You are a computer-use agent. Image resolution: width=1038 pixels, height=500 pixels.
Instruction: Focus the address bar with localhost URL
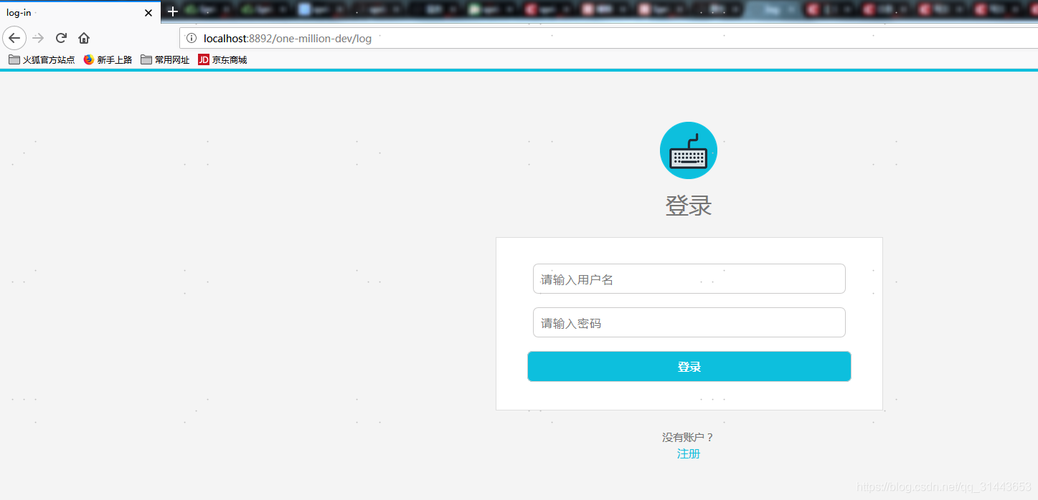point(608,38)
